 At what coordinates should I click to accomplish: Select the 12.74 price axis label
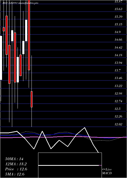(x=118, y=101)
